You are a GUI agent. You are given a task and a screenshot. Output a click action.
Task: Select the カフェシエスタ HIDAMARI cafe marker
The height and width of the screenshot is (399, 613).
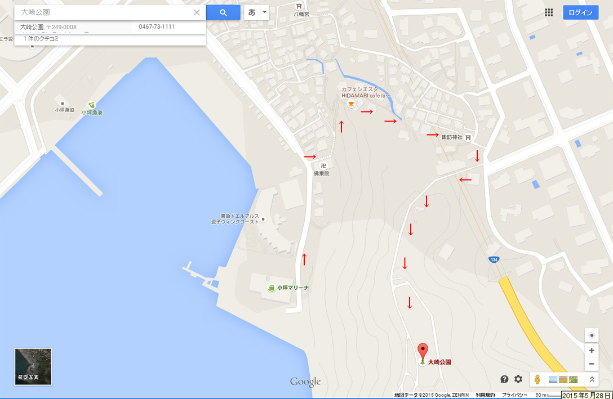point(351,104)
